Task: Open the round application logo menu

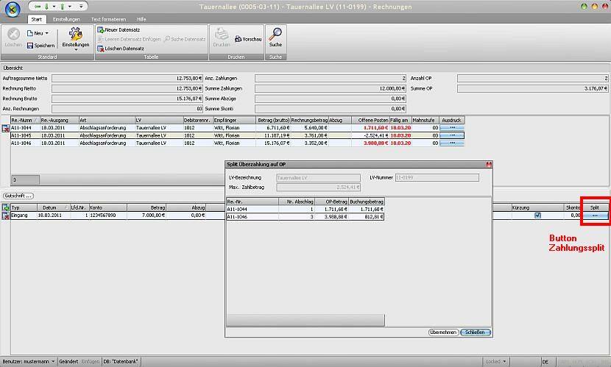Action: click(x=12, y=9)
